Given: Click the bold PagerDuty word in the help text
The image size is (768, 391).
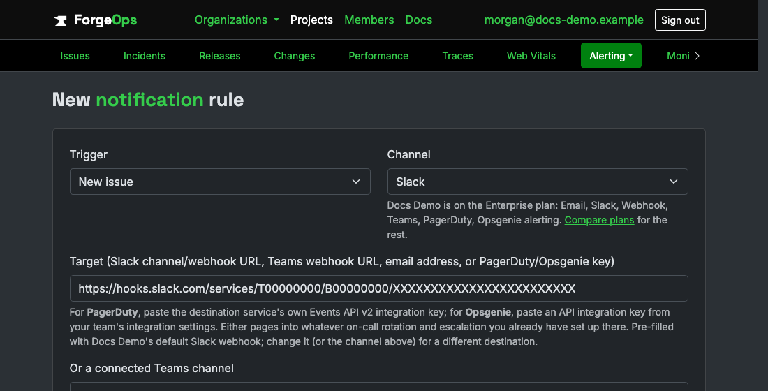Looking at the screenshot, I should click(112, 312).
